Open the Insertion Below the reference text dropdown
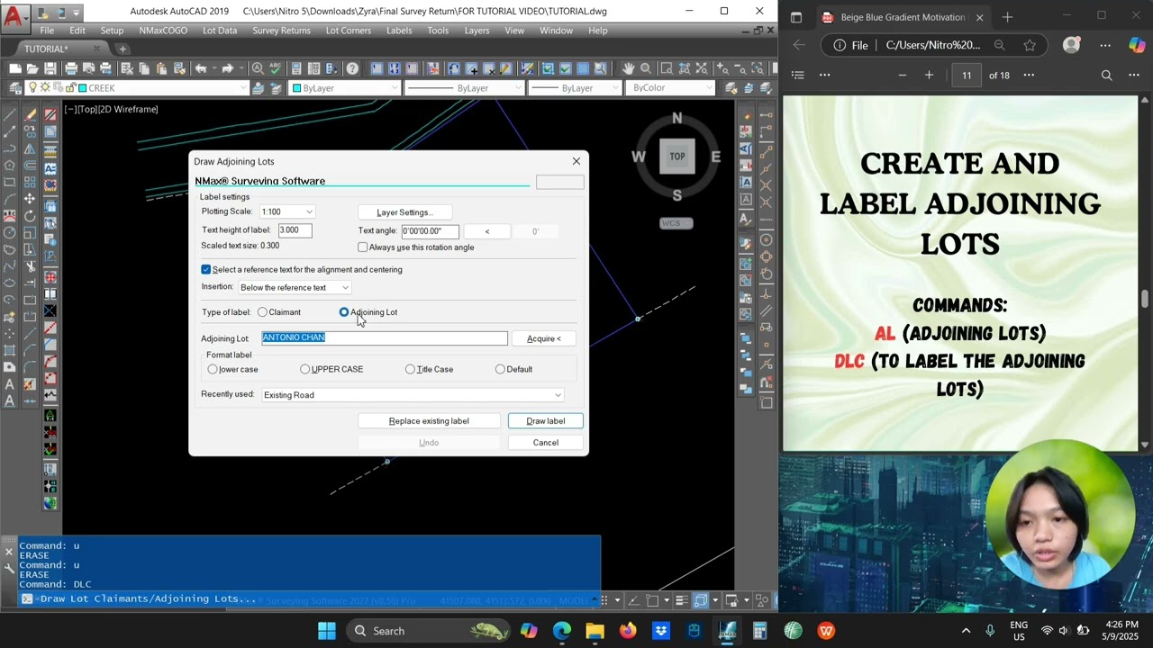The width and height of the screenshot is (1153, 648). (295, 287)
